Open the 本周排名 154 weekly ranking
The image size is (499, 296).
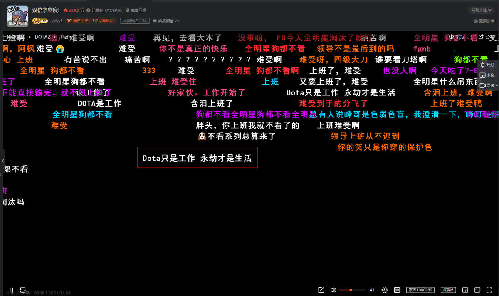tap(134, 21)
